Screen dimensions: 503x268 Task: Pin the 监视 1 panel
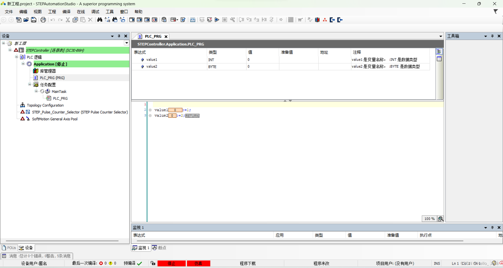point(493,227)
